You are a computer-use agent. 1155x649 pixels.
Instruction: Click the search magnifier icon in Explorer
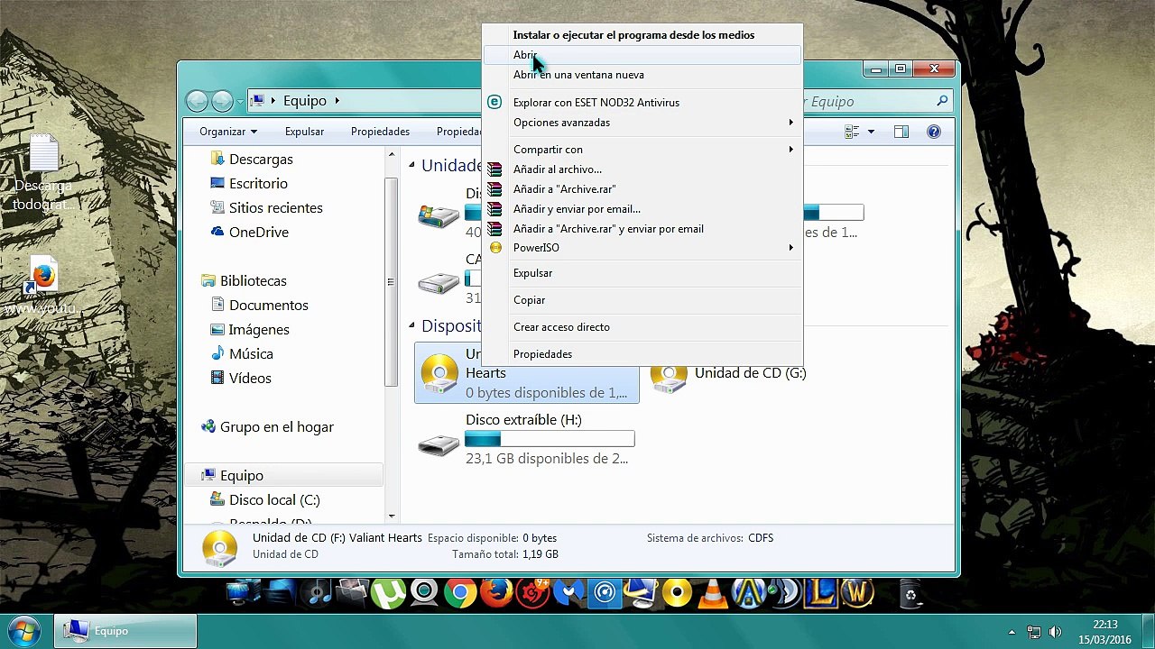click(x=942, y=101)
